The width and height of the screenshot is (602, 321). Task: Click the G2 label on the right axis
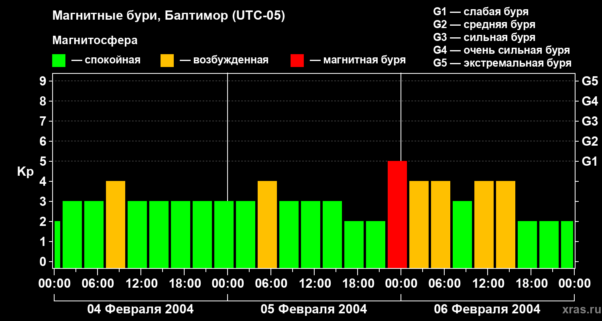click(x=590, y=141)
